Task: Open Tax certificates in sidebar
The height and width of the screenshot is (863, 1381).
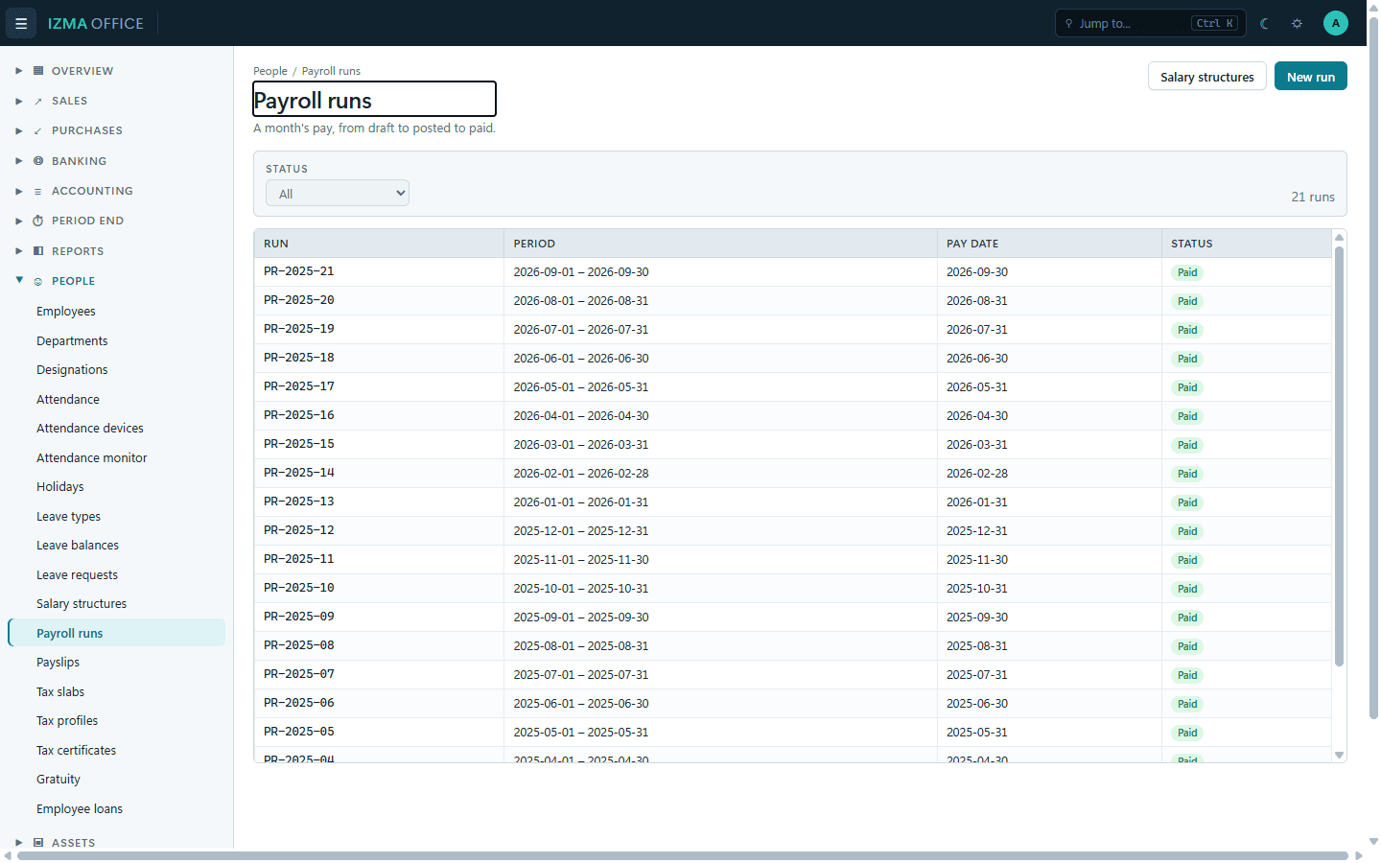Action: (116, 751)
